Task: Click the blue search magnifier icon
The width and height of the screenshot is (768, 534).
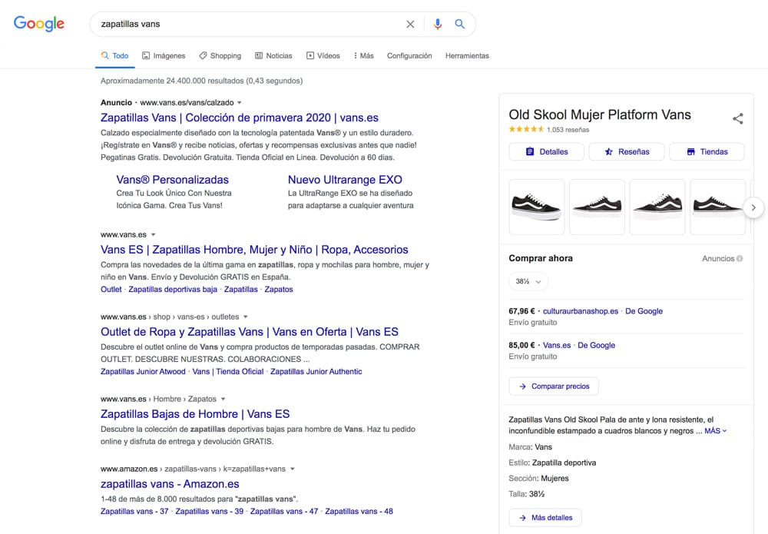Action: tap(459, 24)
